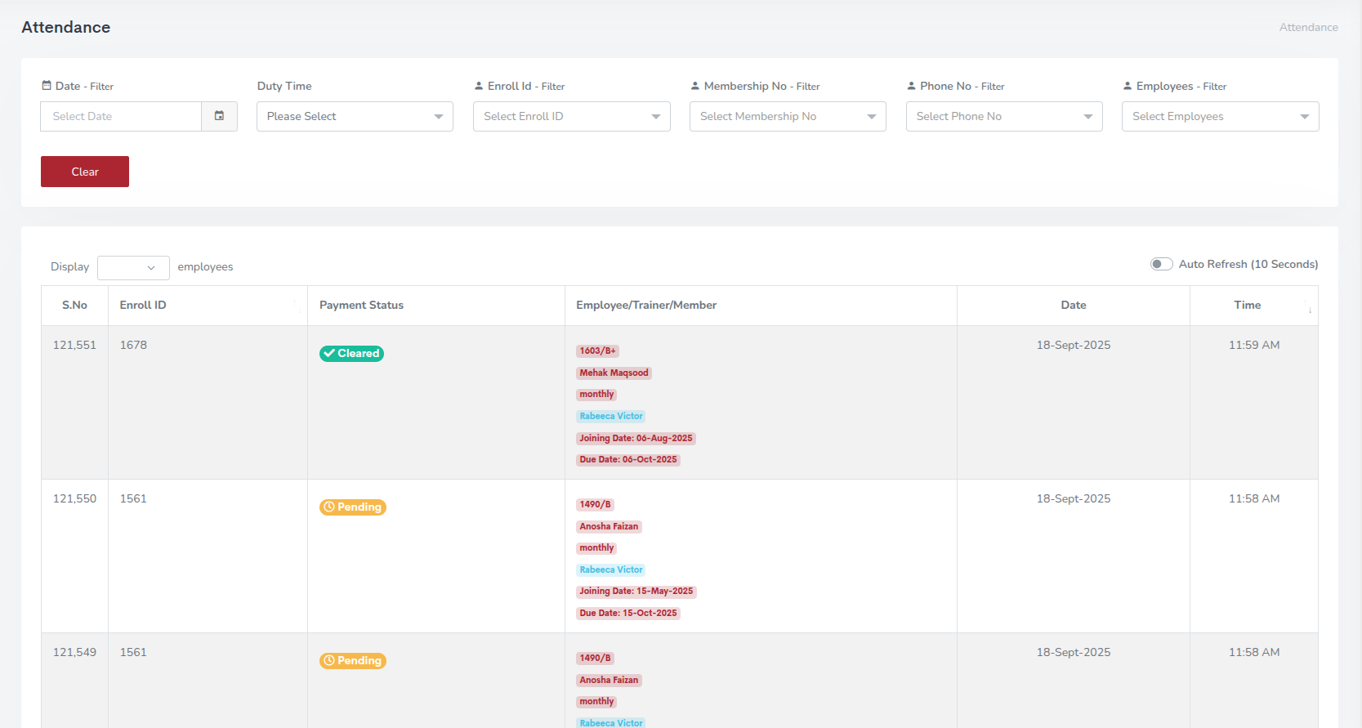Open the Select Membership No dropdown
The image size is (1362, 728).
pos(788,116)
